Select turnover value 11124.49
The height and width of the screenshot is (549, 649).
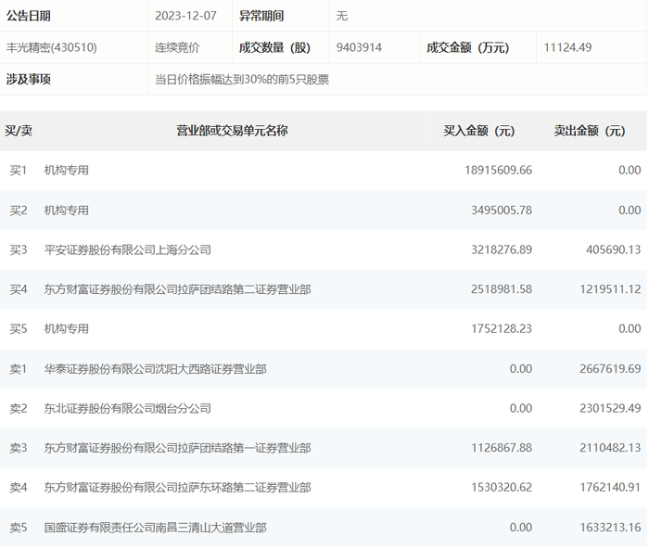[x=567, y=47]
